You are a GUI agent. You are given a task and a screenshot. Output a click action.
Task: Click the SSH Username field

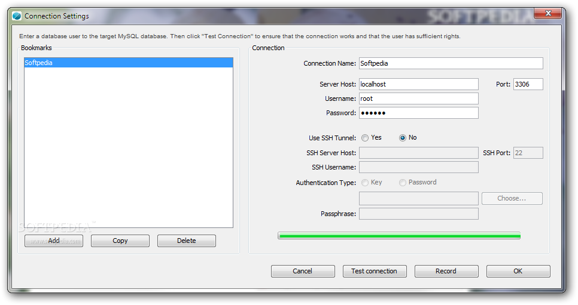[x=419, y=167]
